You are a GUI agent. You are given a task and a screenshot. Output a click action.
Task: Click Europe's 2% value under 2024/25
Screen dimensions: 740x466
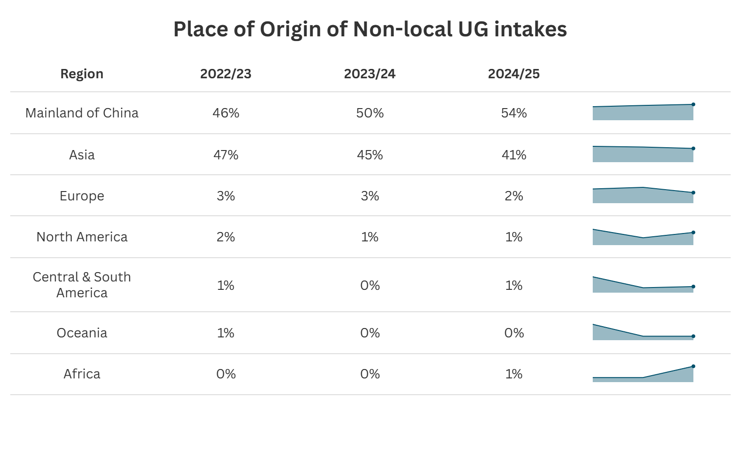point(514,196)
